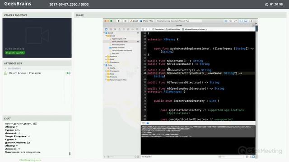This screenshot has width=289, height=162.
Task: Open the Debug navigator icon
Action: coord(128,29)
